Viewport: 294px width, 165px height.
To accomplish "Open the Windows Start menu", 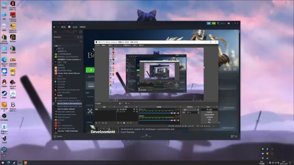I will point(3,162).
